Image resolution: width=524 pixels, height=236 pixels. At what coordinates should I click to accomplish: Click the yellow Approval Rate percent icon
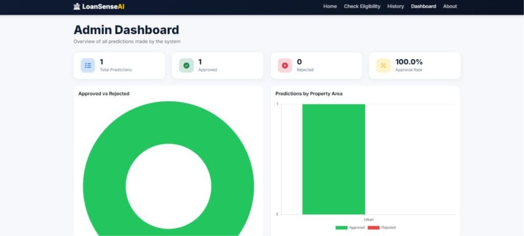coord(383,65)
